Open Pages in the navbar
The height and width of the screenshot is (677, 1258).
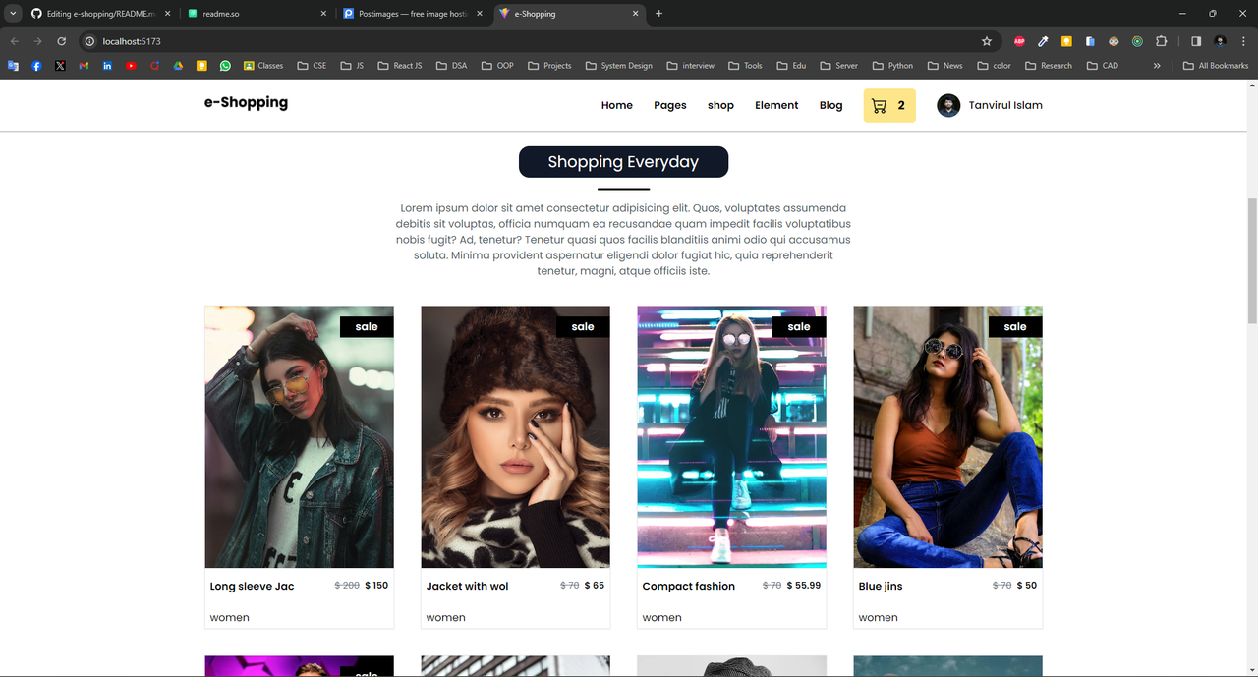[670, 106]
